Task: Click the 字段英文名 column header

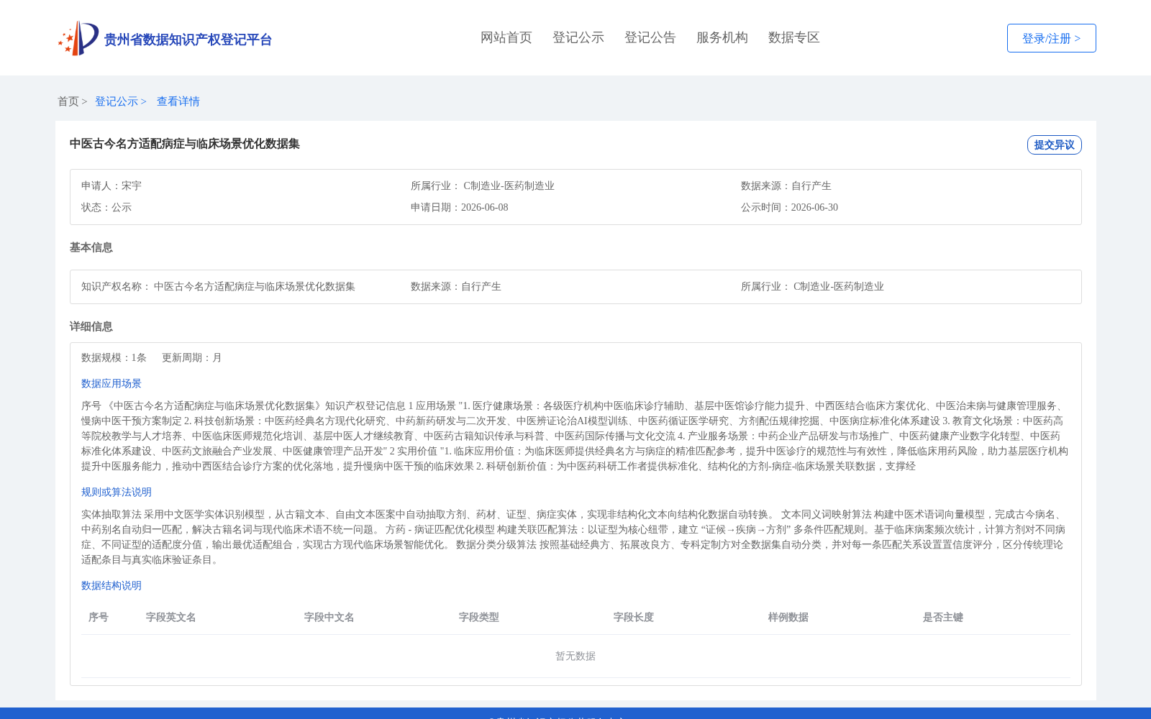Action: pyautogui.click(x=171, y=617)
